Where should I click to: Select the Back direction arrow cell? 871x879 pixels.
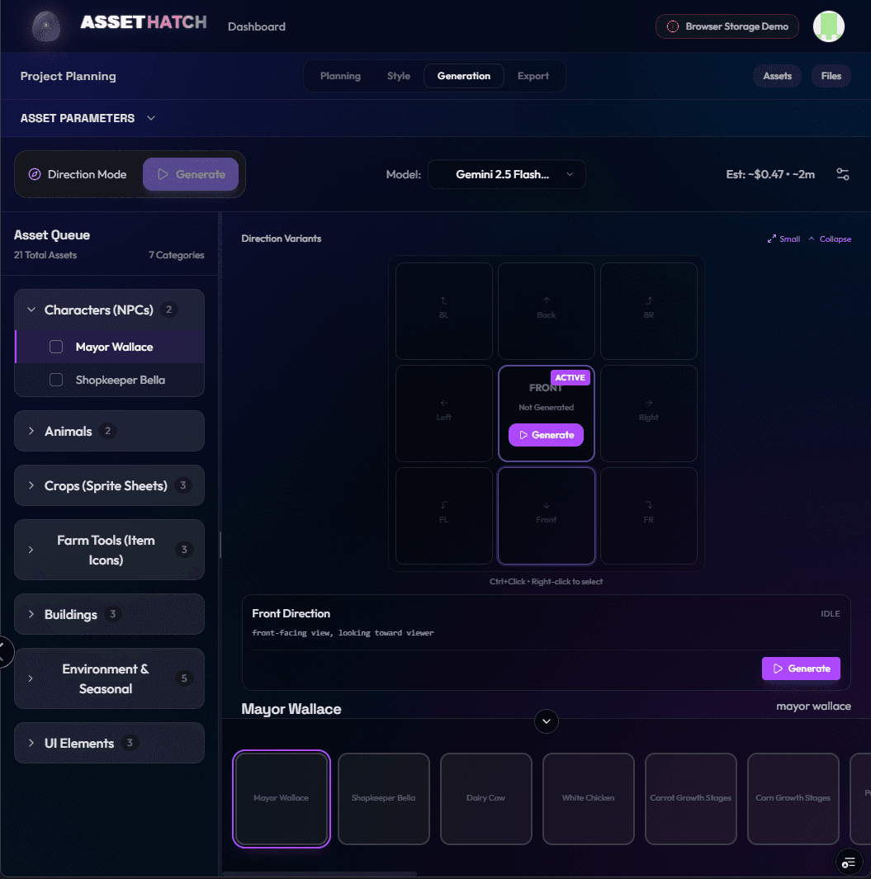pyautogui.click(x=547, y=311)
